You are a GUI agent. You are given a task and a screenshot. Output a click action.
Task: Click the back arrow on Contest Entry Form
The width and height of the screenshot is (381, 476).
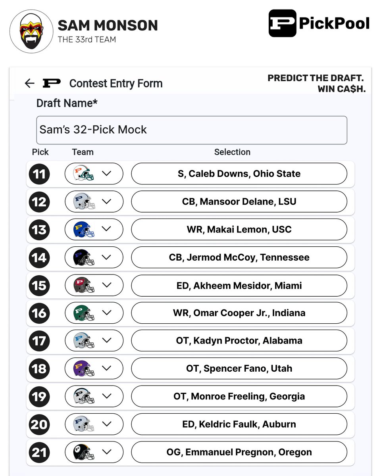click(29, 83)
